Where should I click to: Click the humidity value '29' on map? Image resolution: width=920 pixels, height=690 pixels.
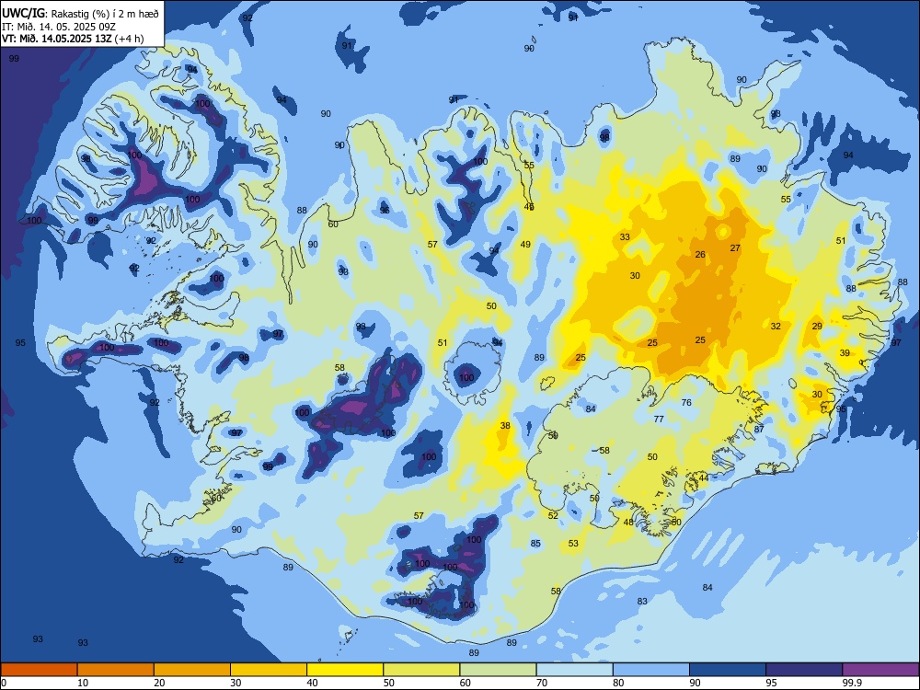817,326
